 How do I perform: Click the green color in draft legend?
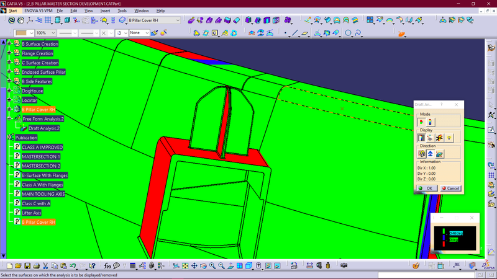pyautogui.click(x=444, y=231)
